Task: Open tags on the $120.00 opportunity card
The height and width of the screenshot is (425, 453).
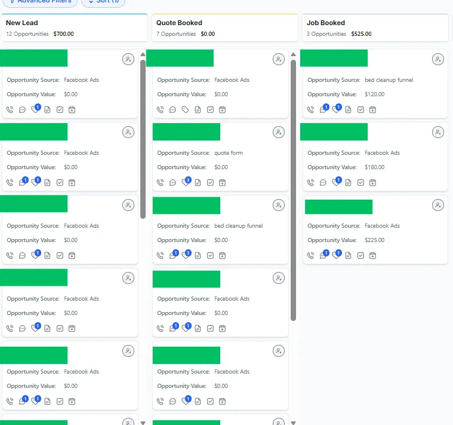Action: 335,109
